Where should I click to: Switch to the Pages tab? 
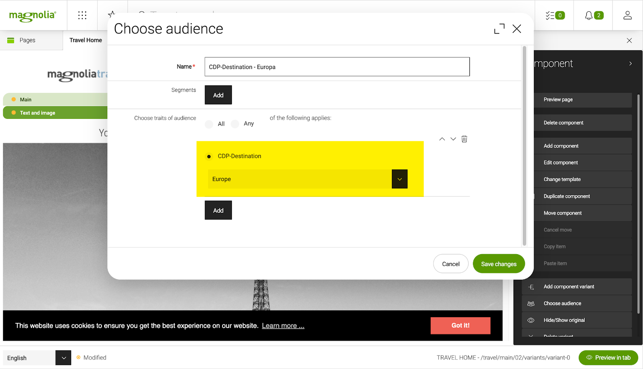tap(27, 40)
